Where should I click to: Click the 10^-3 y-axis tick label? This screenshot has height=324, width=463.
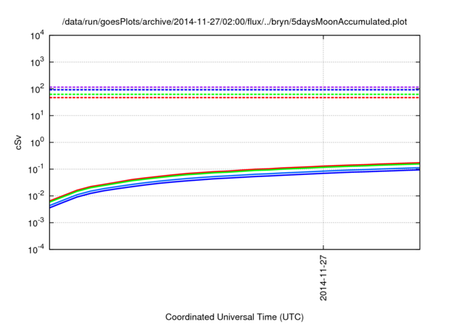click(37, 223)
